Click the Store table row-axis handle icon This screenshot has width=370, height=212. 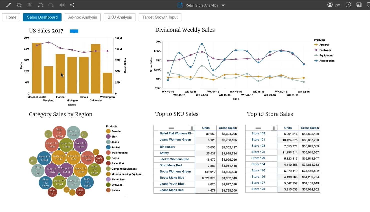click(258, 128)
